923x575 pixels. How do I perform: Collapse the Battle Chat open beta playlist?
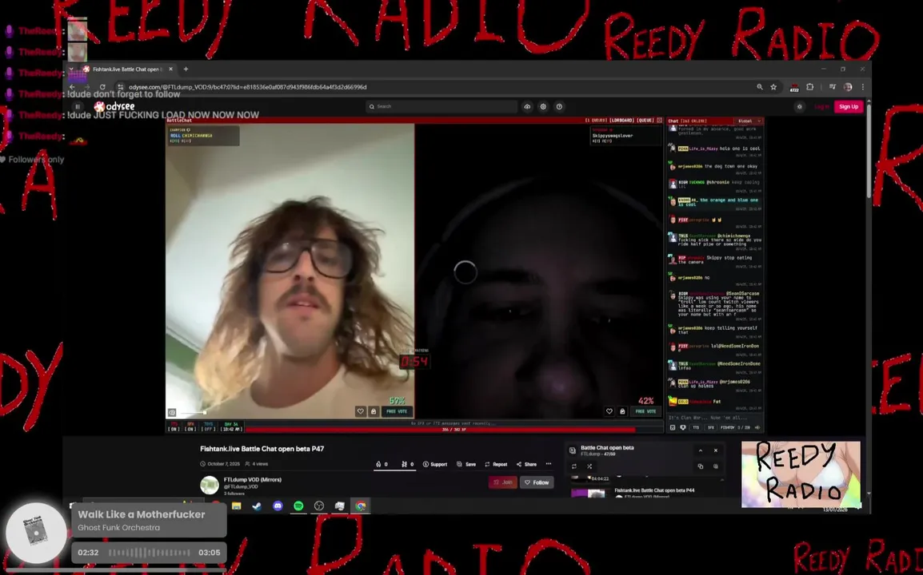tap(701, 450)
